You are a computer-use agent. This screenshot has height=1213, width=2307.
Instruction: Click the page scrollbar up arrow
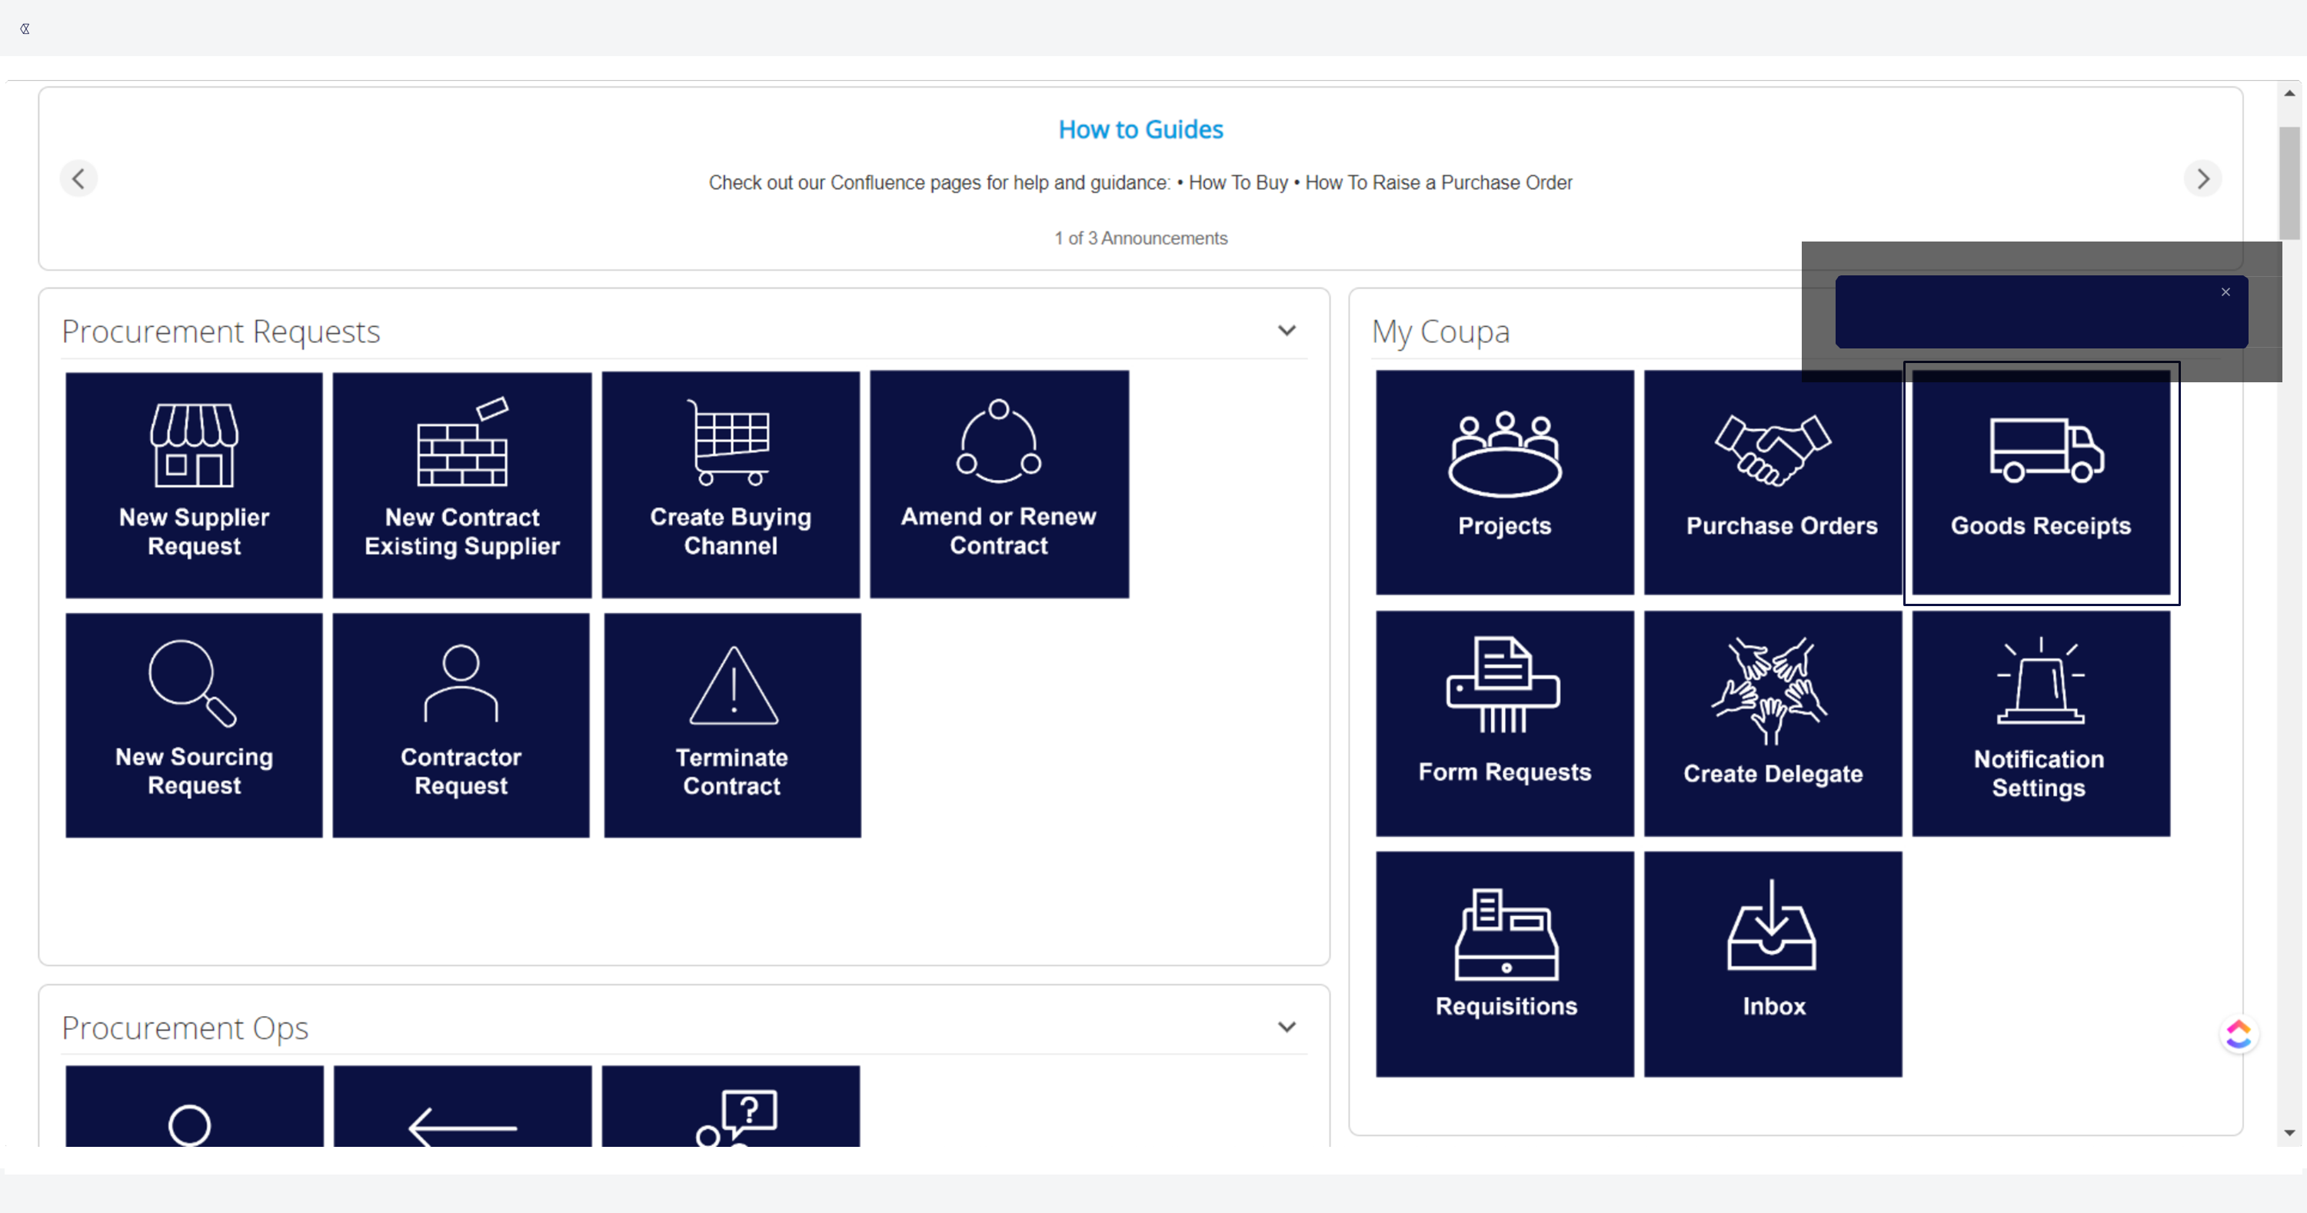(2290, 93)
